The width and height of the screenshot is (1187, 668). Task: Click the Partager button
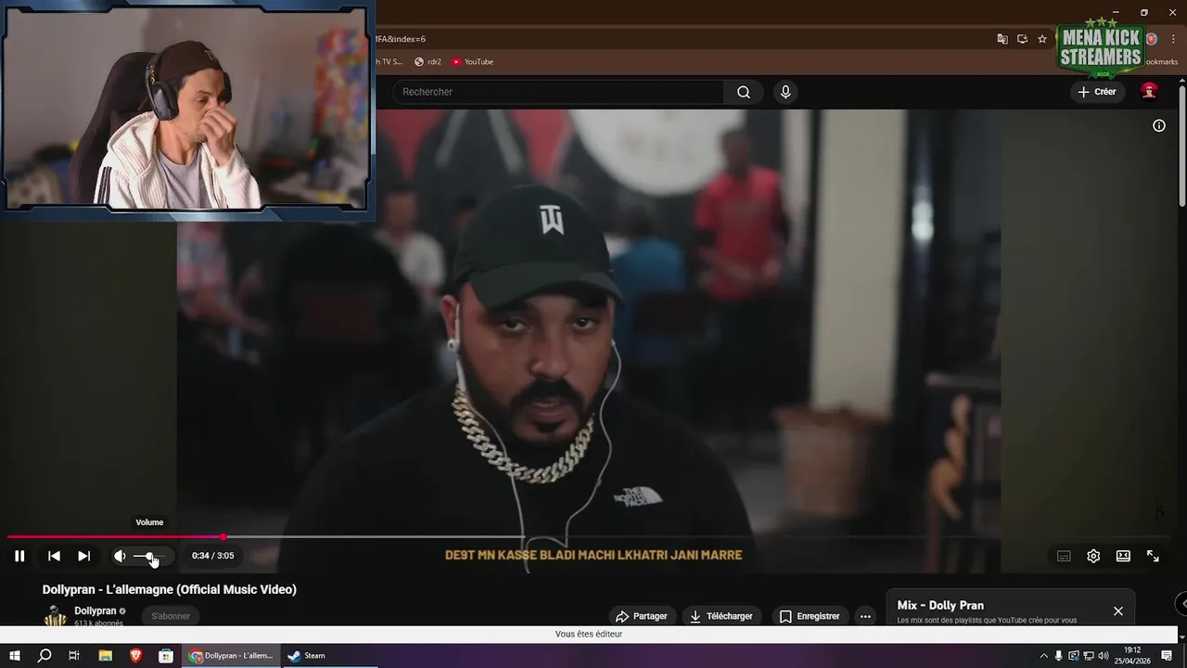pos(642,616)
